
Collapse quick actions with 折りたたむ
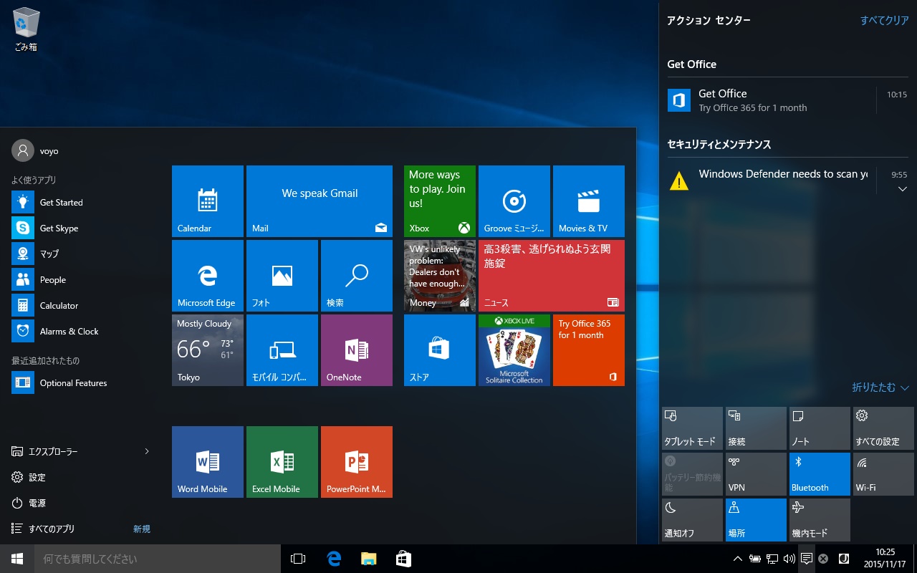[880, 387]
